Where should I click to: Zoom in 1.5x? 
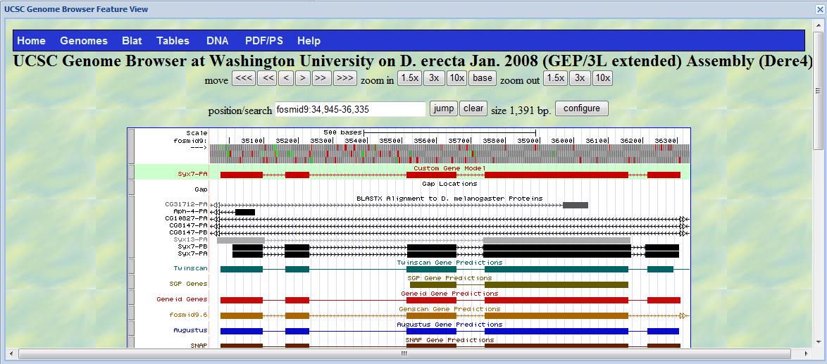(409, 78)
